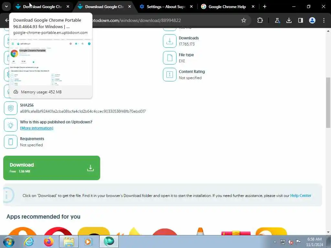Click the Downloads count icon
The image size is (331, 248).
coord(170,41)
